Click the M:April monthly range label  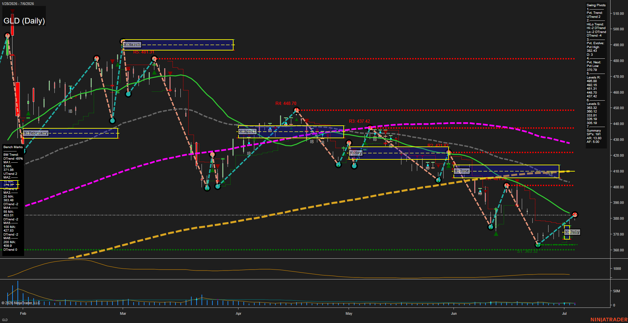(247, 131)
